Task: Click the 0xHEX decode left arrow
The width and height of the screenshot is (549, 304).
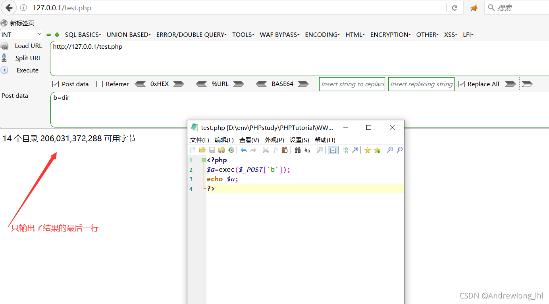Action: pos(141,84)
